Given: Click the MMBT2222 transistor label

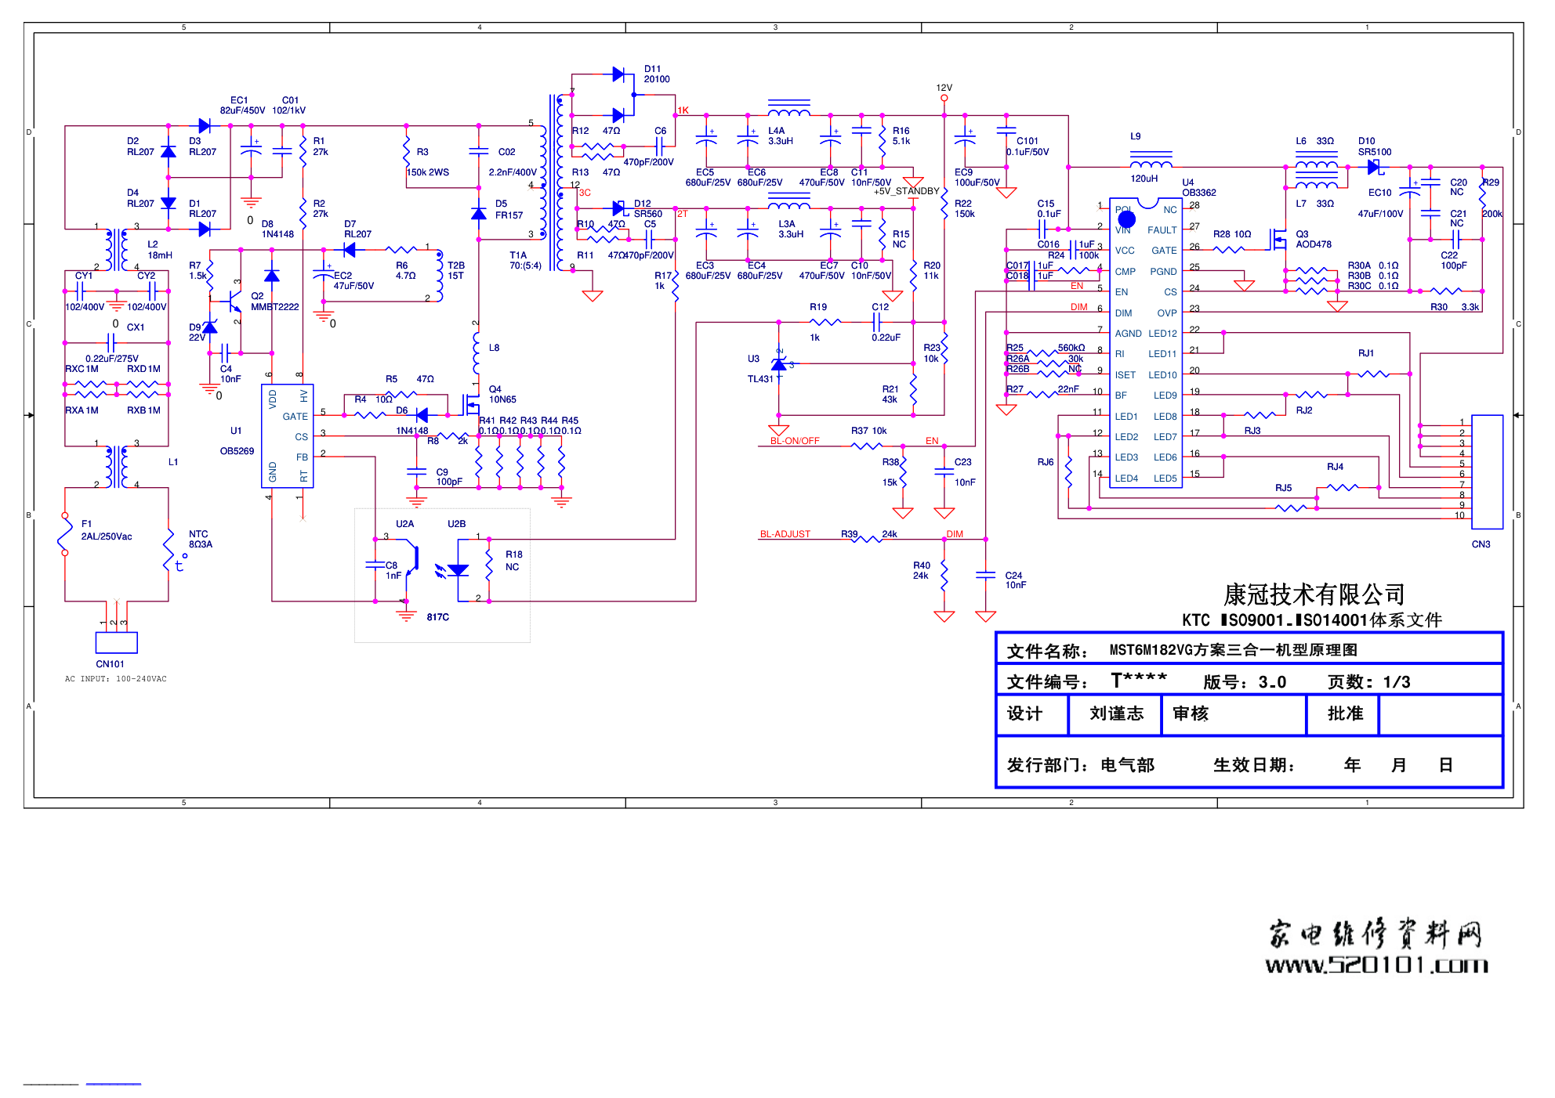Looking at the screenshot, I should pyautogui.click(x=275, y=307).
